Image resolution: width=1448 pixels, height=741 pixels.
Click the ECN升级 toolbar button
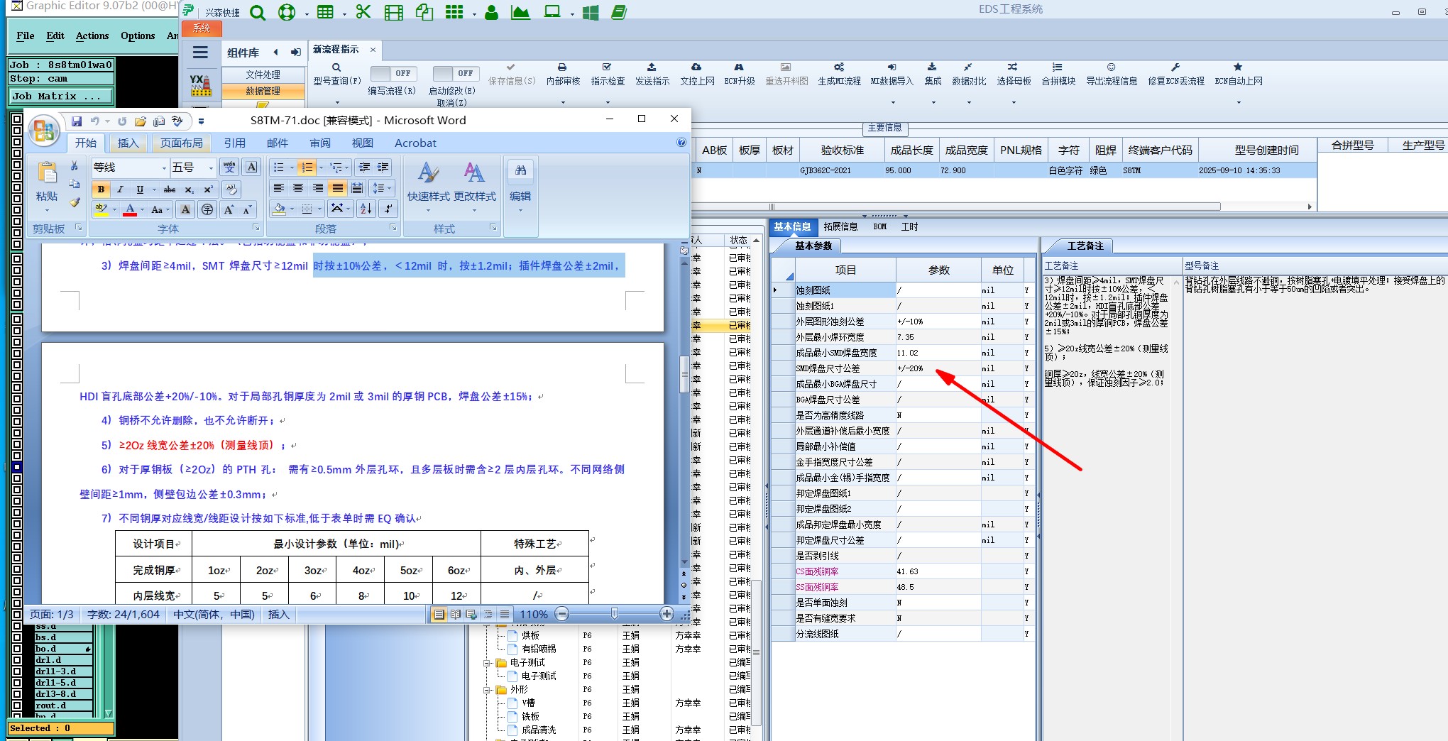pos(739,75)
